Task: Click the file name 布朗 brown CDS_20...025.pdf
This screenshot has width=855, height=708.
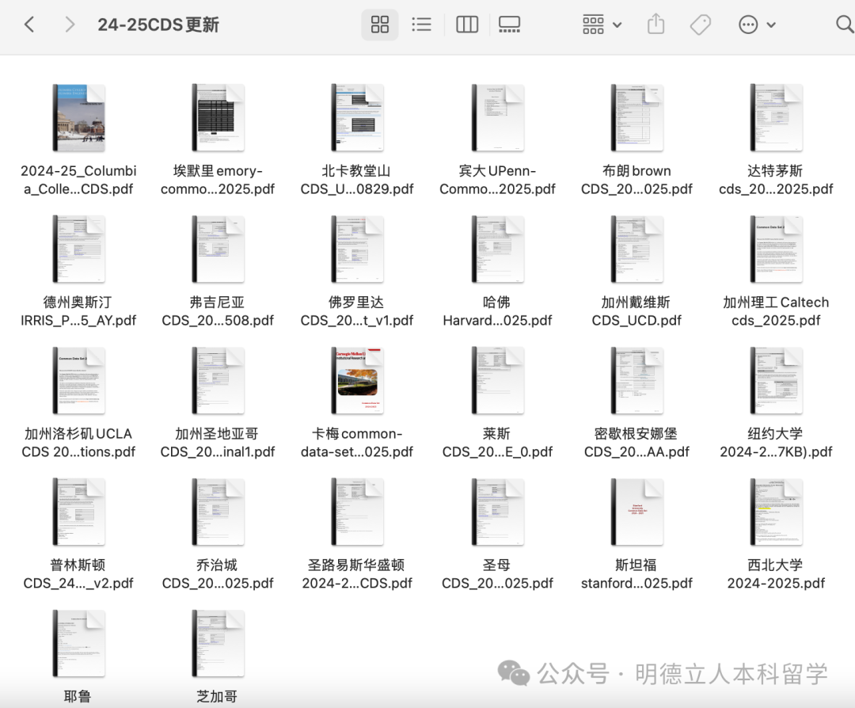Action: click(636, 180)
